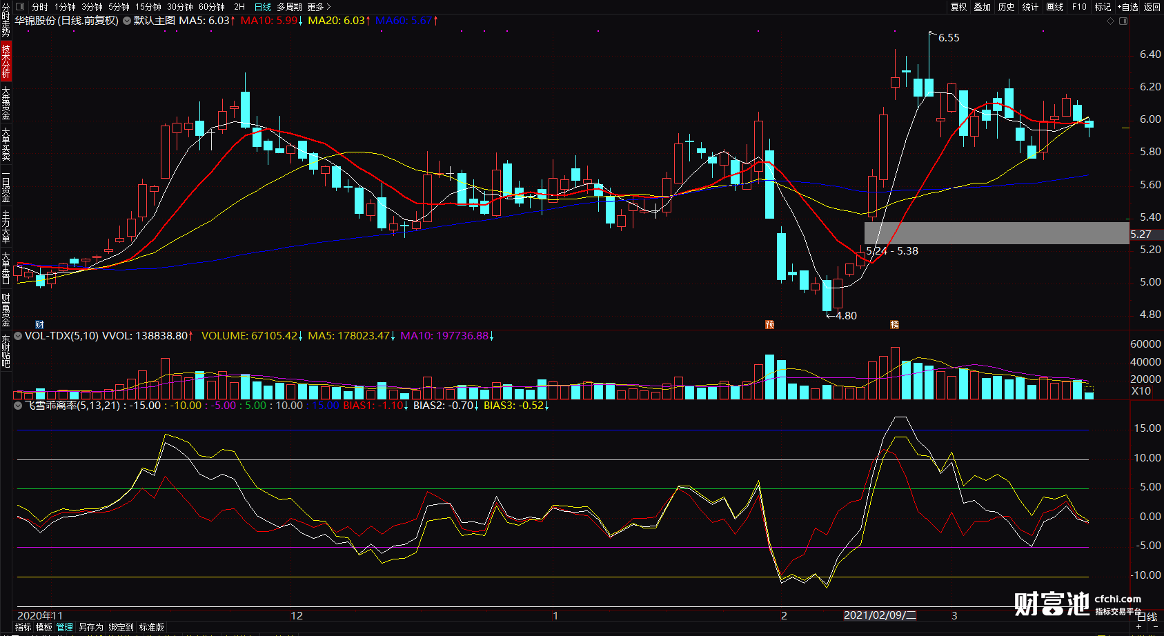1164x636 pixels.
Task: Select the 60分钟 period
Action: coord(212,7)
